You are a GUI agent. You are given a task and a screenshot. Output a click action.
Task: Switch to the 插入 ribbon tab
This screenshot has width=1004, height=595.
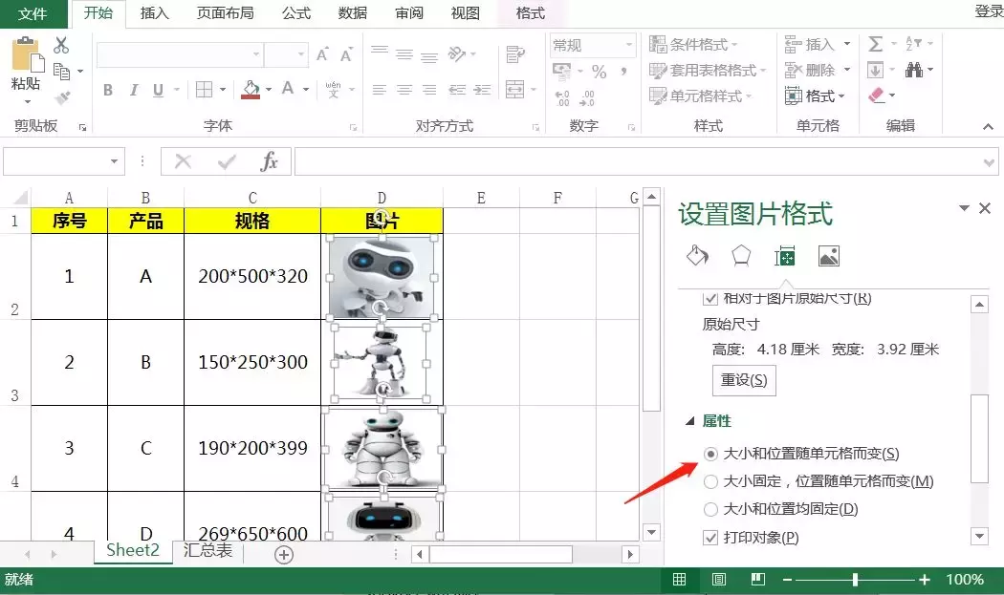click(x=154, y=12)
